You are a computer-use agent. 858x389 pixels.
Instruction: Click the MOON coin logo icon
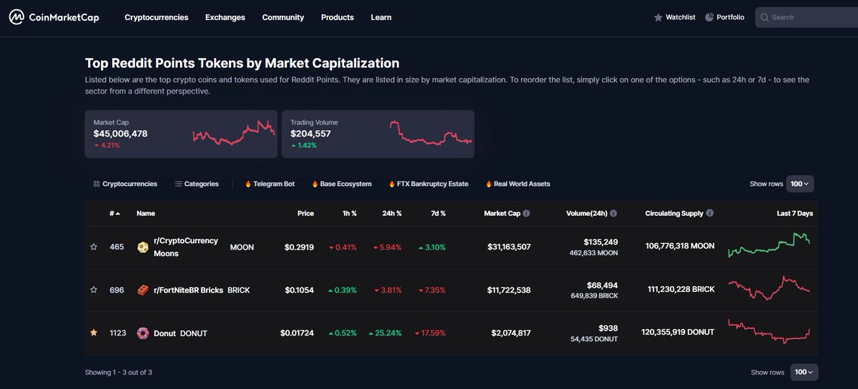[143, 247]
